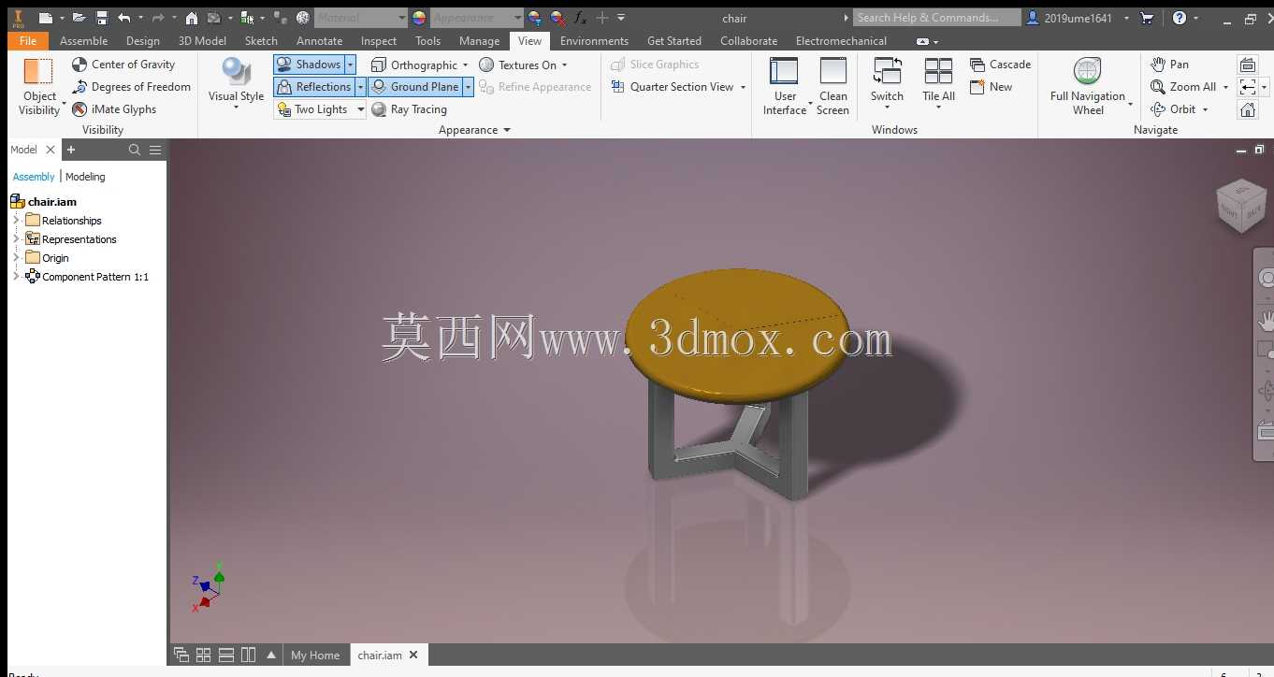Click the Open file folder icon
This screenshot has height=677, width=1274.
80,18
